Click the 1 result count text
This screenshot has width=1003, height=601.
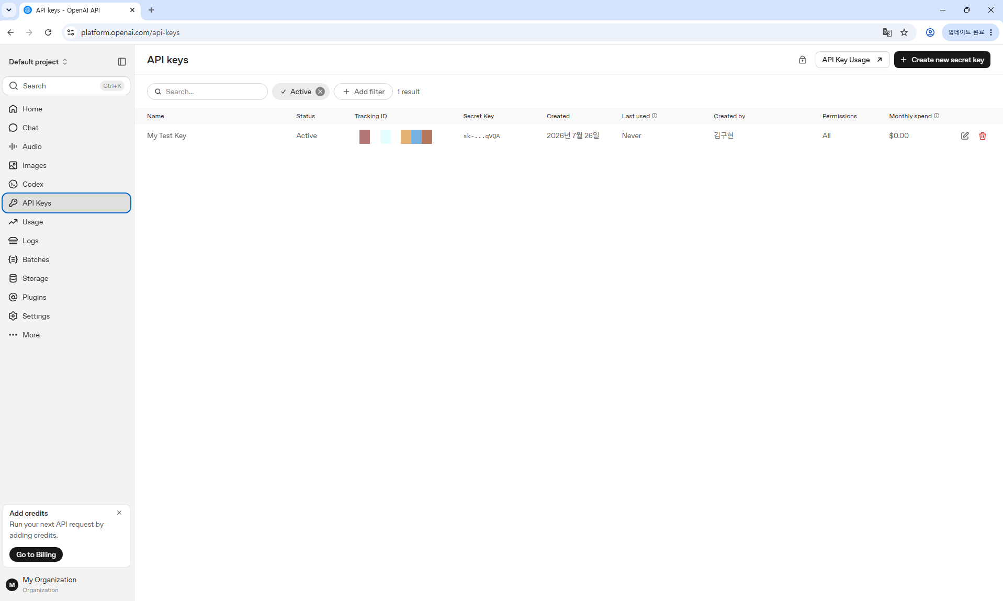click(408, 92)
